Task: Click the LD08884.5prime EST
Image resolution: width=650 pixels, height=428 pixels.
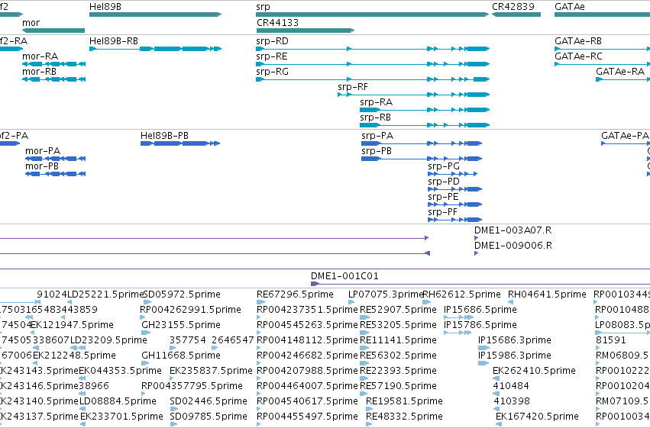Action: (x=82, y=410)
